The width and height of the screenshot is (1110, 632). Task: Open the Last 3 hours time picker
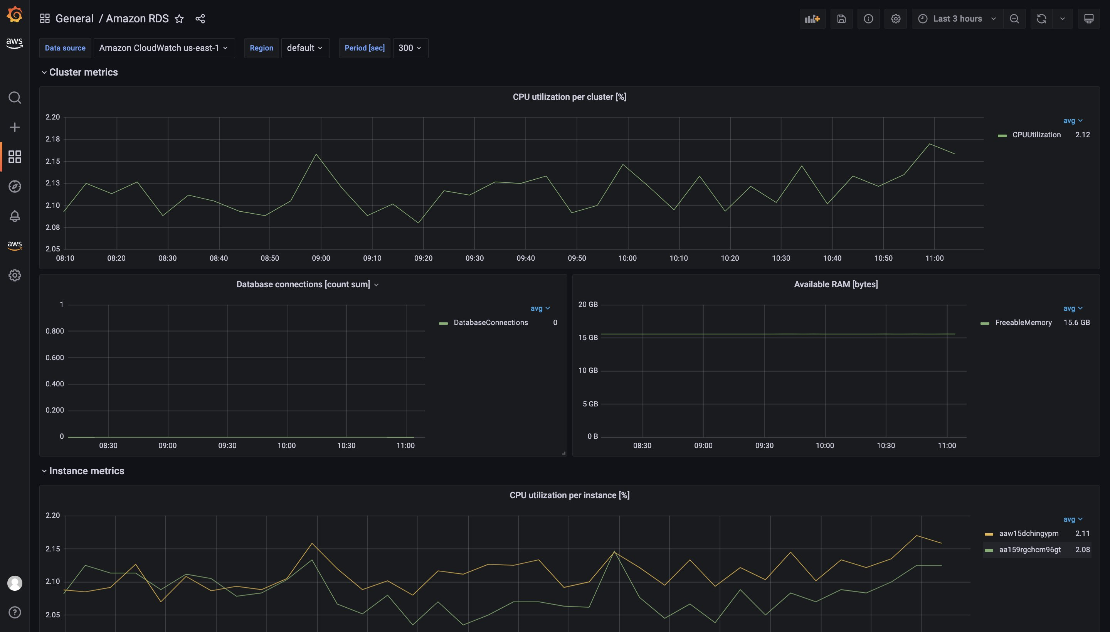tap(957, 18)
